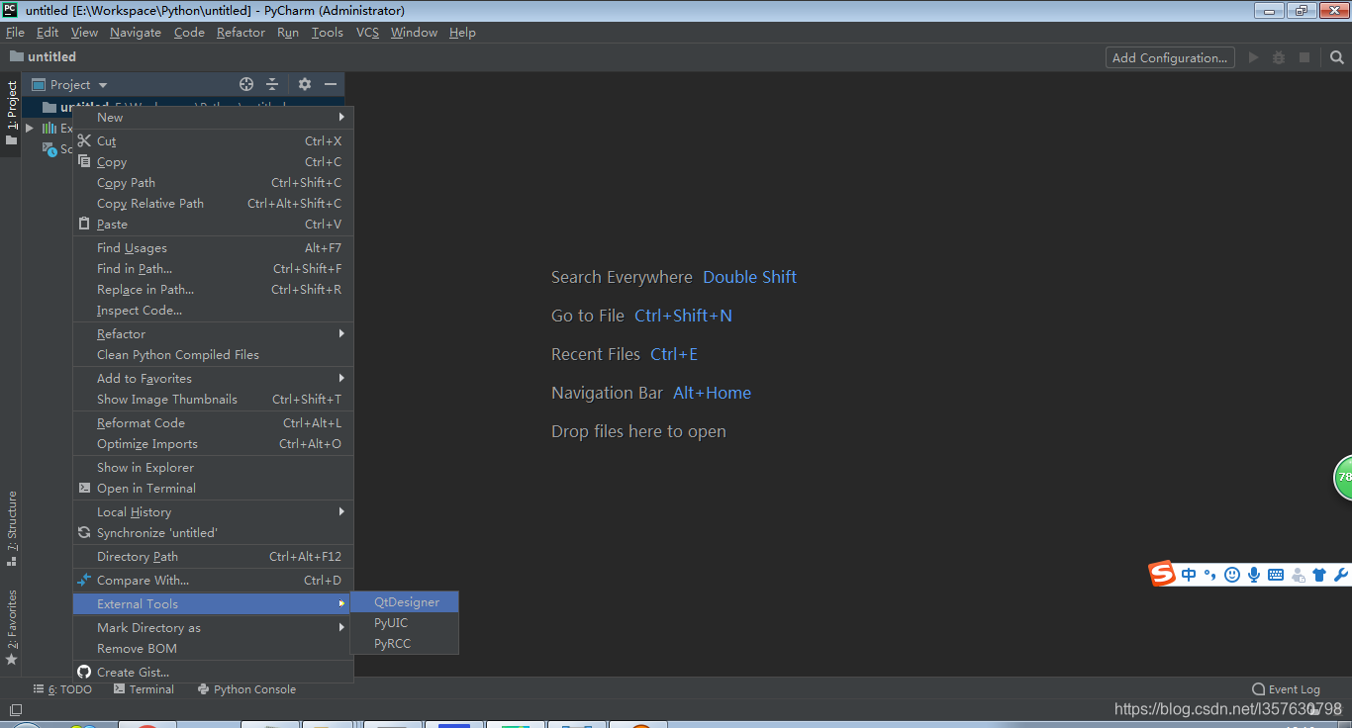Open Project panel settings gear
Image resolution: width=1352 pixels, height=728 pixels.
click(305, 84)
